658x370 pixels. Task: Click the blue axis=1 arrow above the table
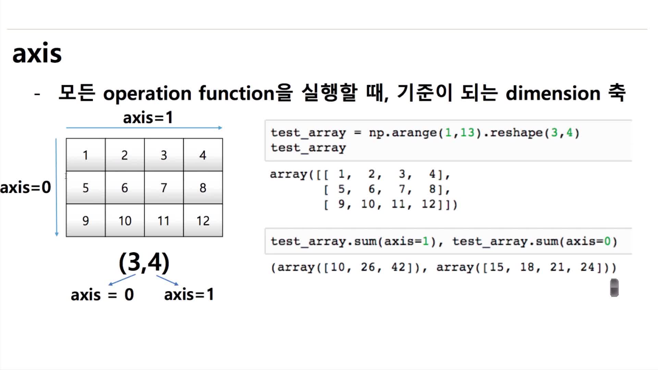[x=144, y=127]
